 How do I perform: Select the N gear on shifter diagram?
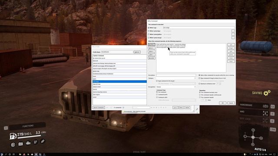261,138
